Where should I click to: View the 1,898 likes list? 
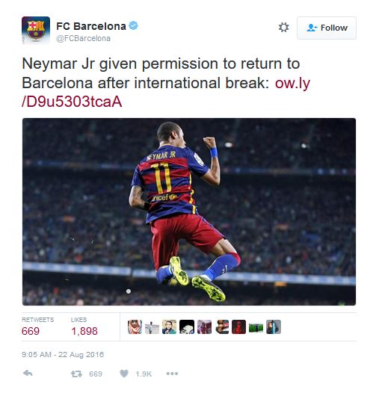[x=84, y=327]
